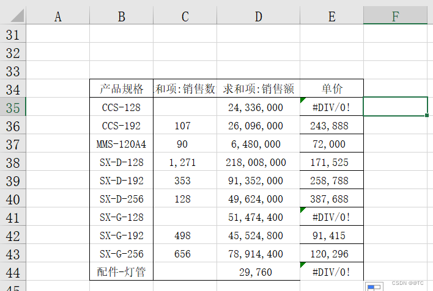Screen dimensions: 433x291
Task: Select the SX-D-128 cell
Action: (x=122, y=162)
